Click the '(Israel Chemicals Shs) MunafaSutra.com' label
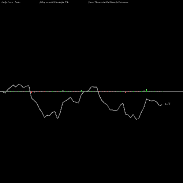 tap(108, 2)
